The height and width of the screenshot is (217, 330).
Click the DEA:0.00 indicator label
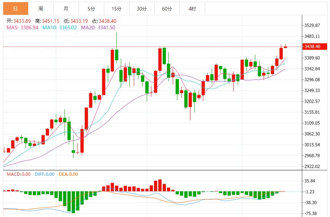(68, 174)
